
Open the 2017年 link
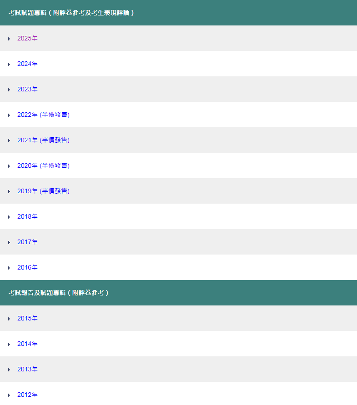click(x=27, y=242)
